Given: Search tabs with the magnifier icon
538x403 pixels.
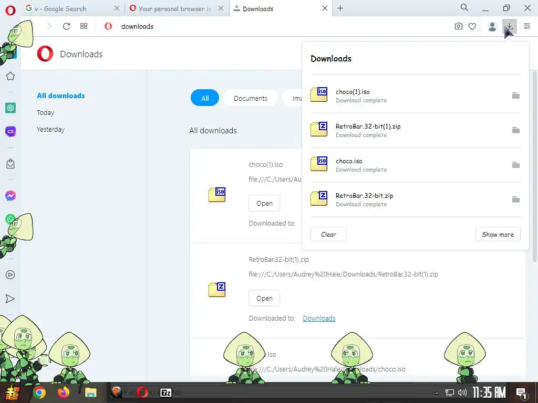Looking at the screenshot, I should coord(464,7).
